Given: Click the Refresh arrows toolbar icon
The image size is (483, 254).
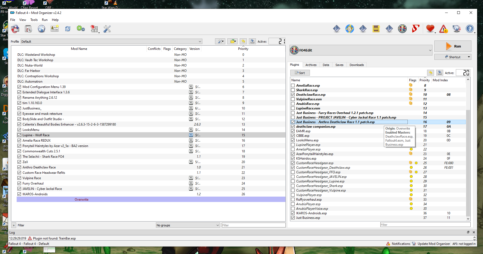Looking at the screenshot, I should (68, 29).
